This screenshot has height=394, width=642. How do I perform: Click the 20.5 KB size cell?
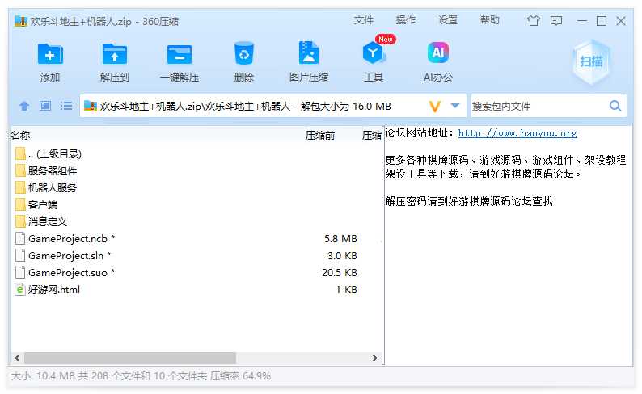[339, 273]
